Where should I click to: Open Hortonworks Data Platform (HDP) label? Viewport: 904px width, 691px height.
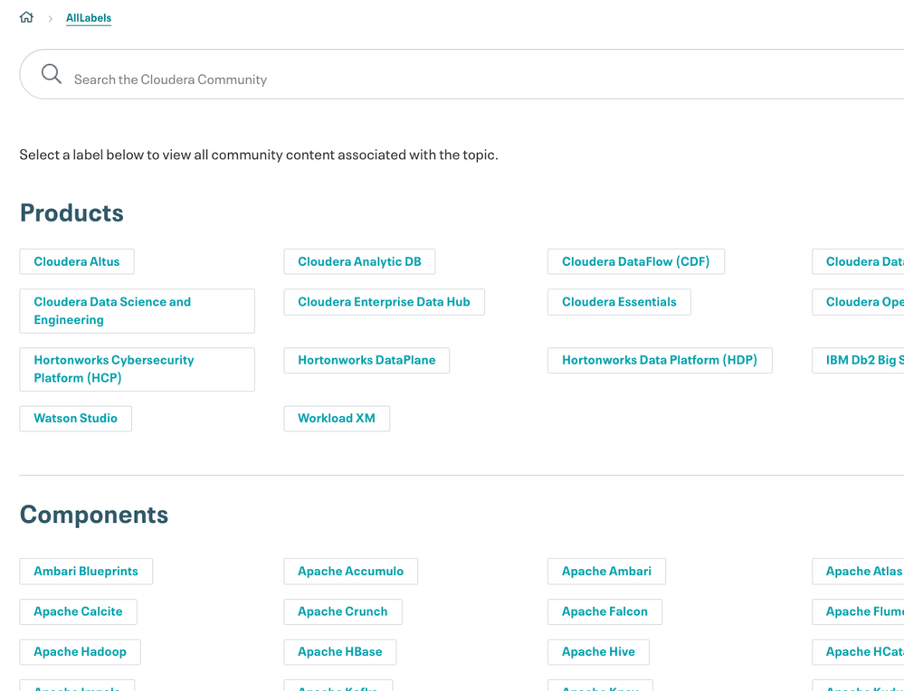pos(660,360)
